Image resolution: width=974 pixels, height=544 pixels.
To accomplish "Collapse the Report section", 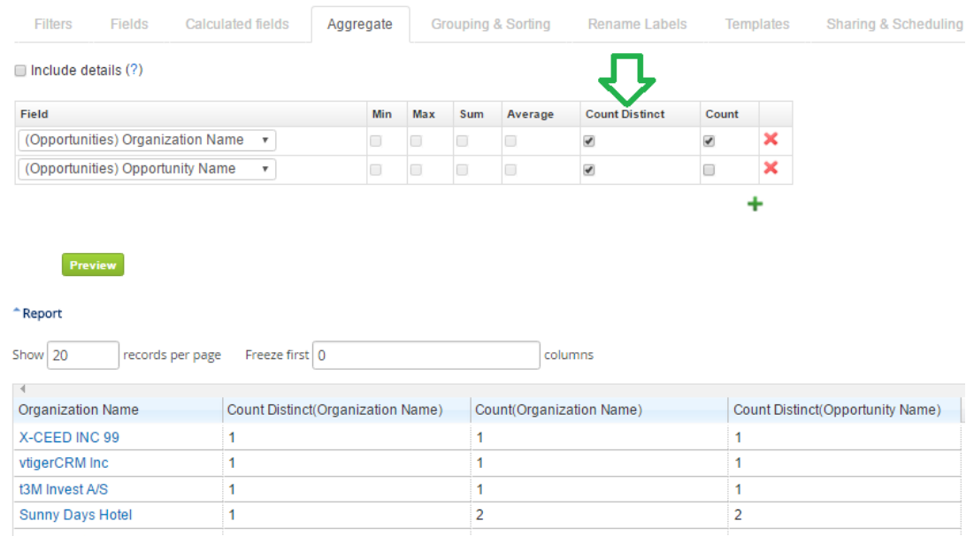I will (38, 313).
